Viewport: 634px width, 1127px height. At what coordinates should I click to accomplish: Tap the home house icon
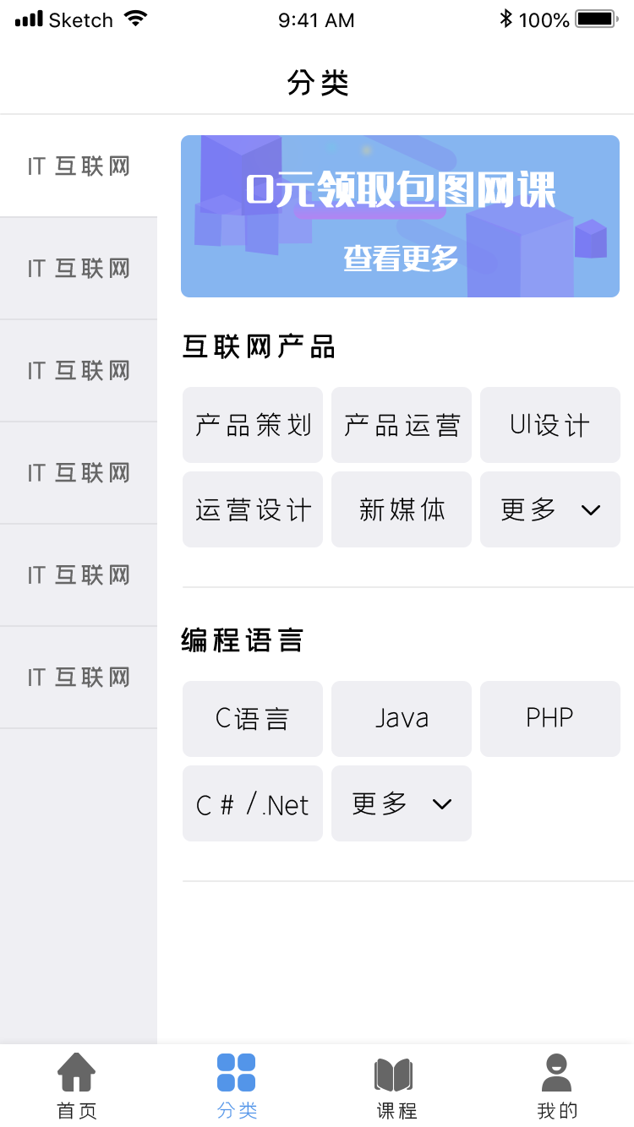[x=76, y=1073]
